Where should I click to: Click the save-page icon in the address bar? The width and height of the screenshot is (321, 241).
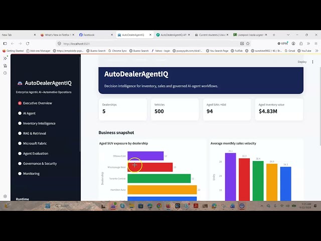click(x=242, y=44)
